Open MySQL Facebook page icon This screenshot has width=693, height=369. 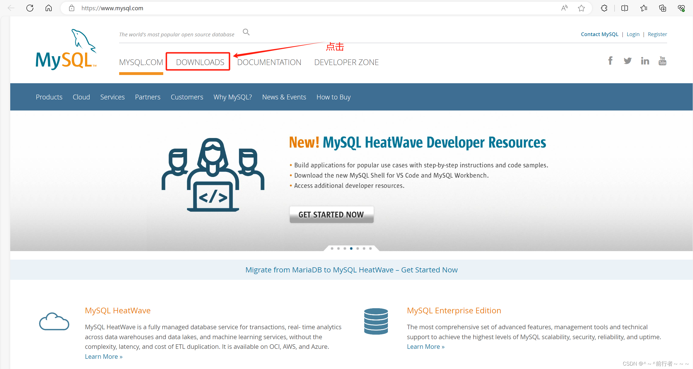610,61
